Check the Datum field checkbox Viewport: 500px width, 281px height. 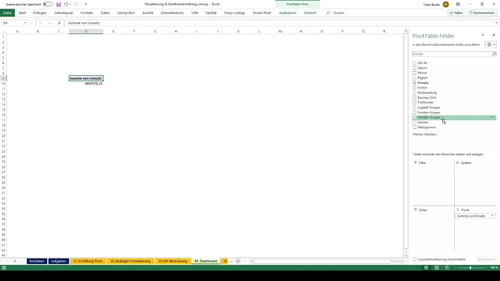[x=414, y=68]
